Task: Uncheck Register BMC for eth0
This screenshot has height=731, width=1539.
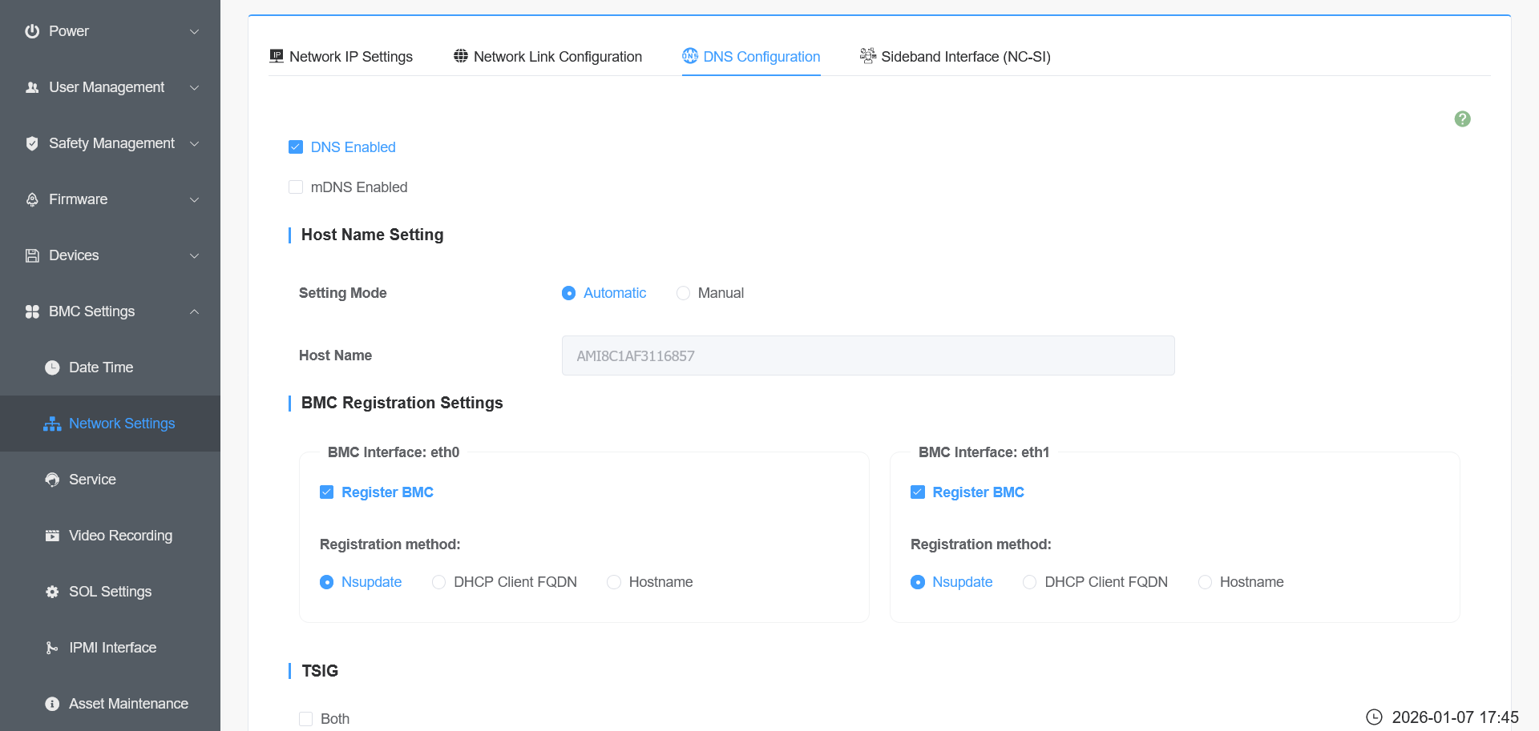Action: click(x=326, y=492)
